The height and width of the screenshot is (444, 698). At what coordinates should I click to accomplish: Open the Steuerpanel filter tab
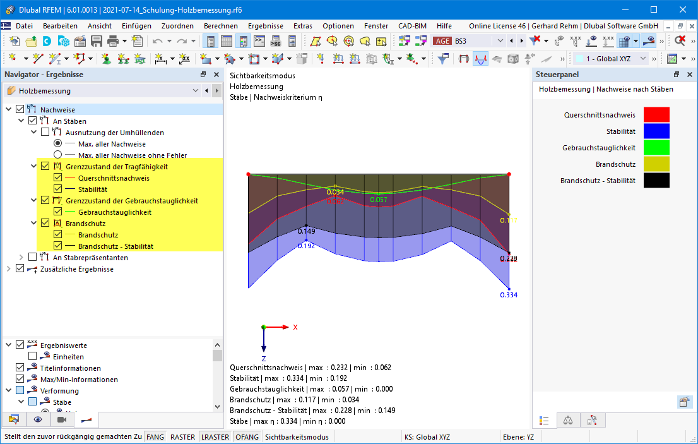click(x=591, y=421)
